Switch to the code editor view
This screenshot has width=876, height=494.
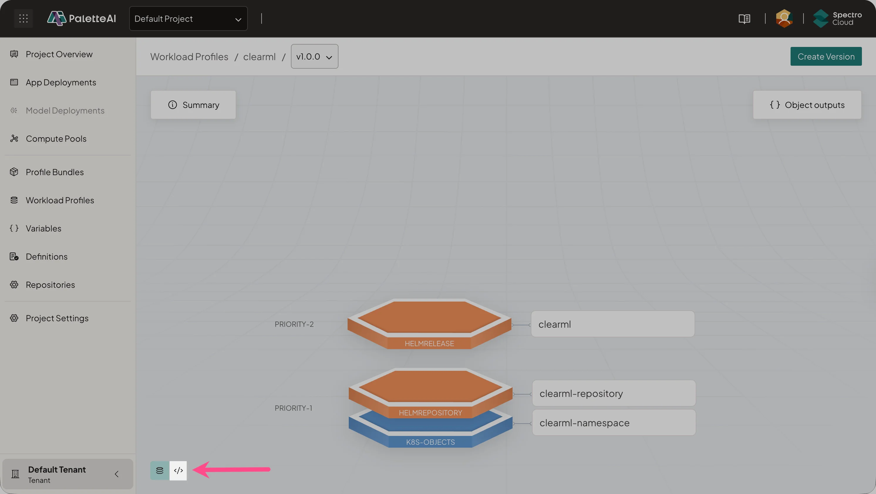(178, 471)
